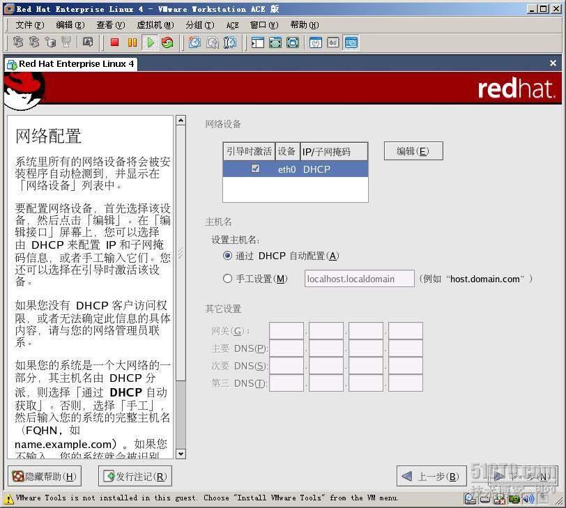
Task: Click the localhost.localdomain hostname field
Action: [359, 279]
